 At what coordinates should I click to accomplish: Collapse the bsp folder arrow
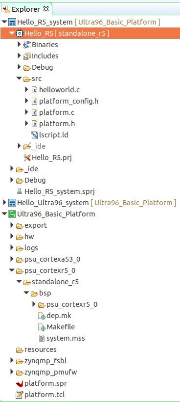coord(26,293)
